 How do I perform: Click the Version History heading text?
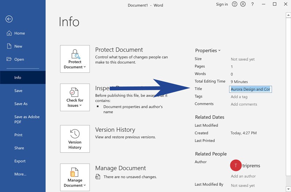pyautogui.click(x=115, y=130)
